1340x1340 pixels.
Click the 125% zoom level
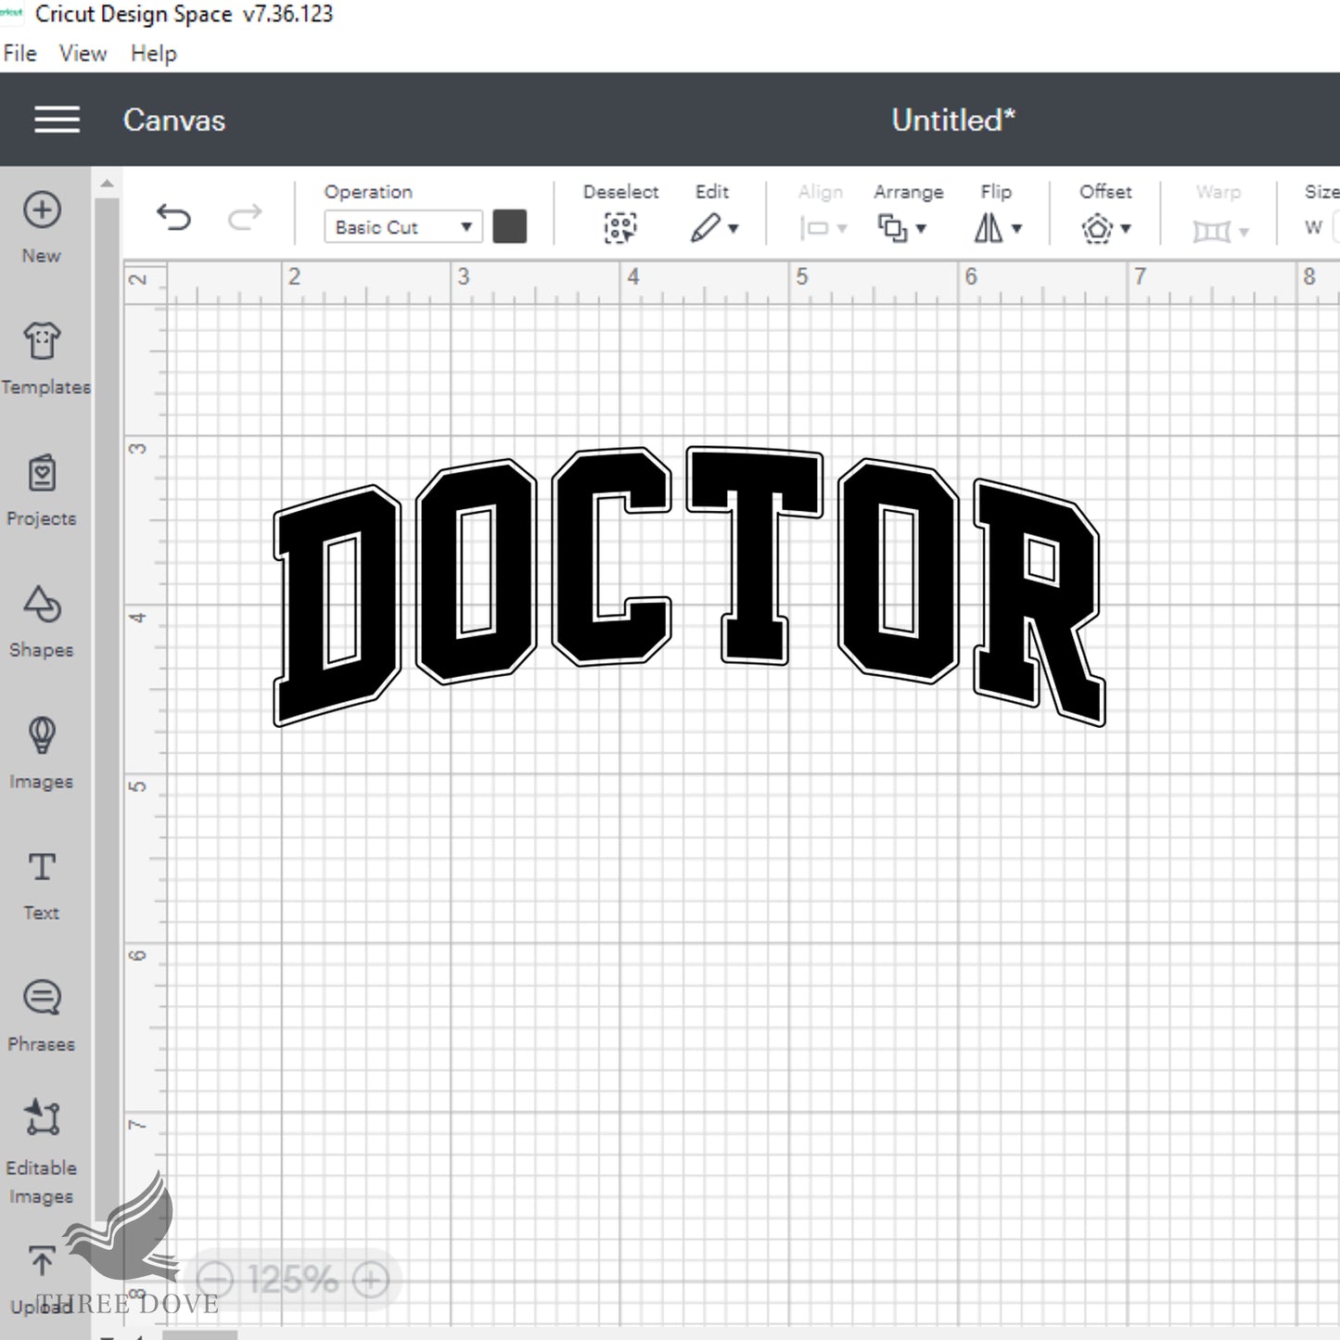click(292, 1281)
